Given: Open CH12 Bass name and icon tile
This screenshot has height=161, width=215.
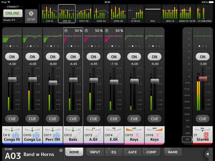Looking at the screenshot, I should tap(73, 135).
